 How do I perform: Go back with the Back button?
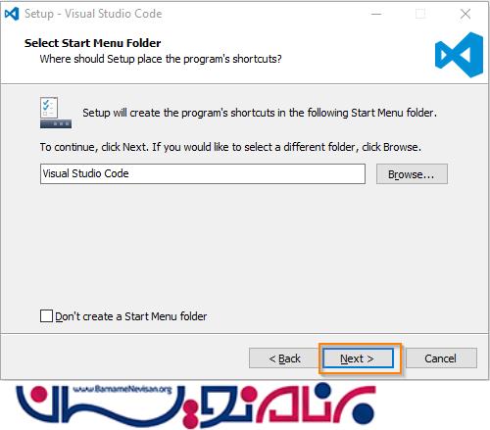pyautogui.click(x=284, y=358)
